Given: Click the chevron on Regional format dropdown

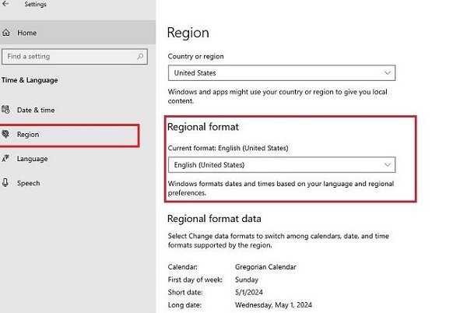Looking at the screenshot, I should point(388,165).
